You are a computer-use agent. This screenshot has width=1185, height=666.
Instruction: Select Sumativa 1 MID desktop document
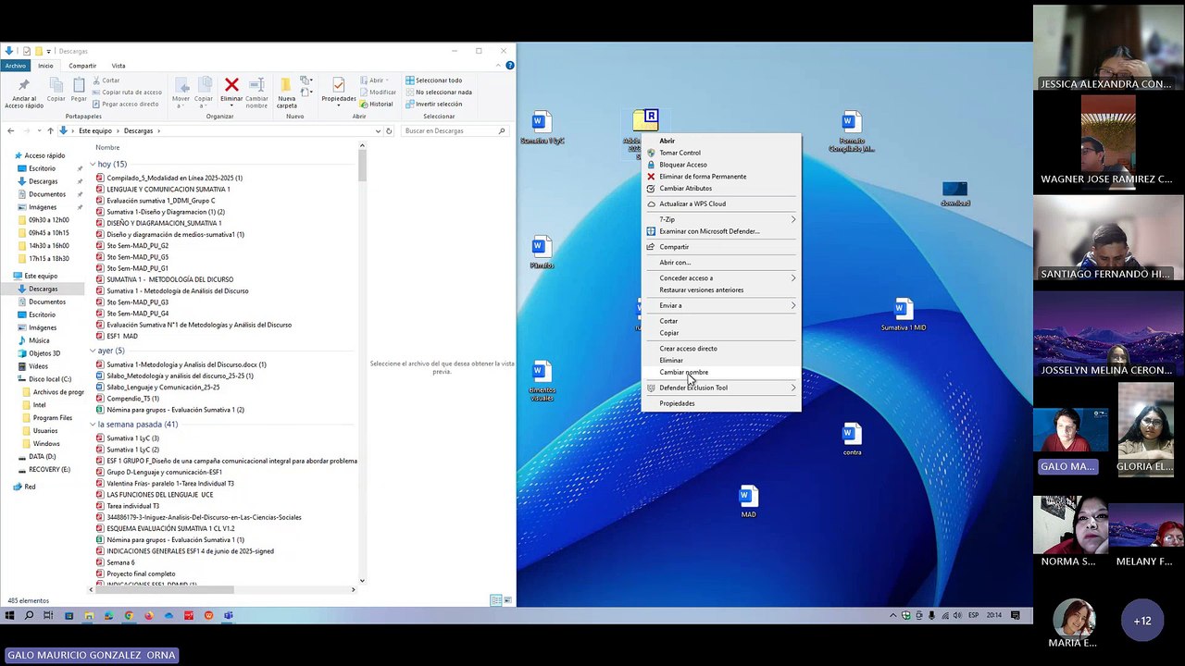[903, 314]
